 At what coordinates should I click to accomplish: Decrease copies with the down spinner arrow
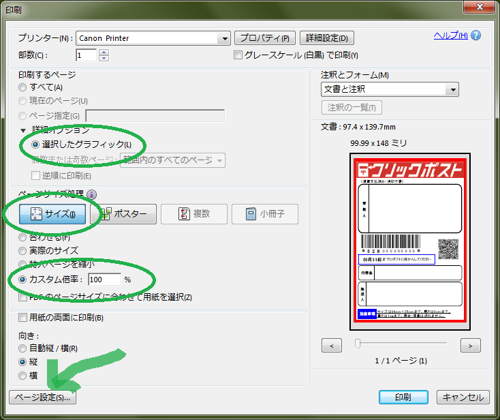point(104,58)
